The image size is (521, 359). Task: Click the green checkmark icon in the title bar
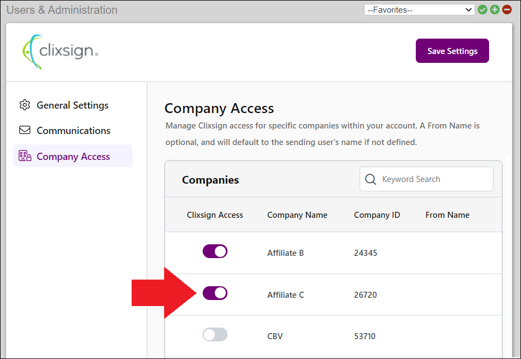tap(482, 9)
